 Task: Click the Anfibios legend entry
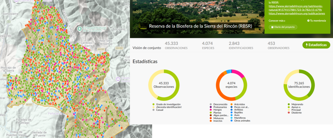(237, 110)
